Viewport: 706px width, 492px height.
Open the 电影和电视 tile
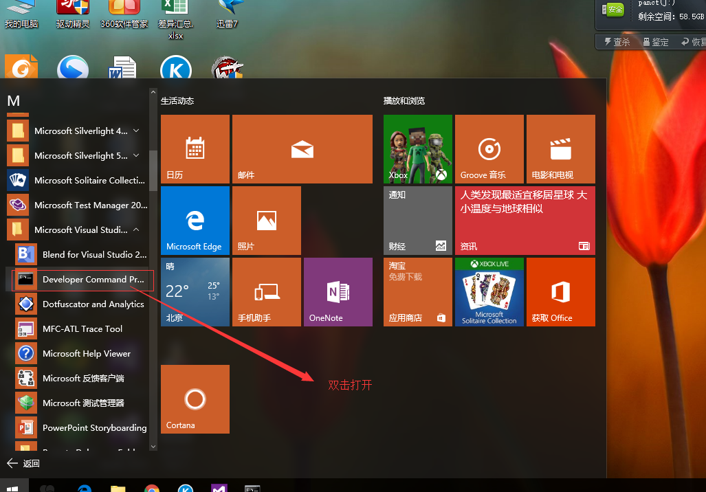pos(561,149)
